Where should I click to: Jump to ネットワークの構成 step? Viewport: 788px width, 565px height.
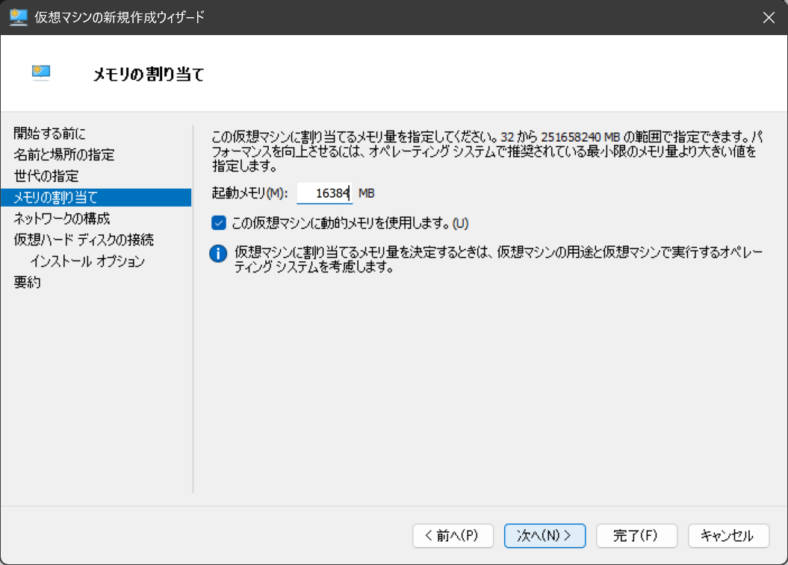pos(62,219)
